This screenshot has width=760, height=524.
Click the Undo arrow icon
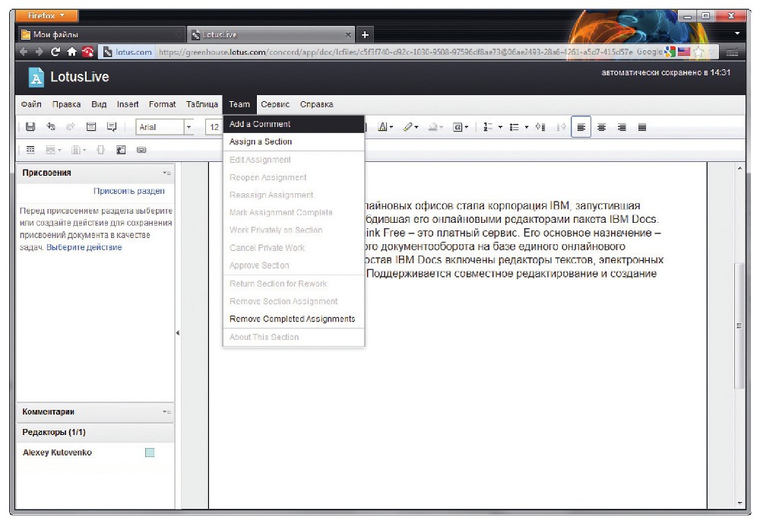tap(51, 128)
